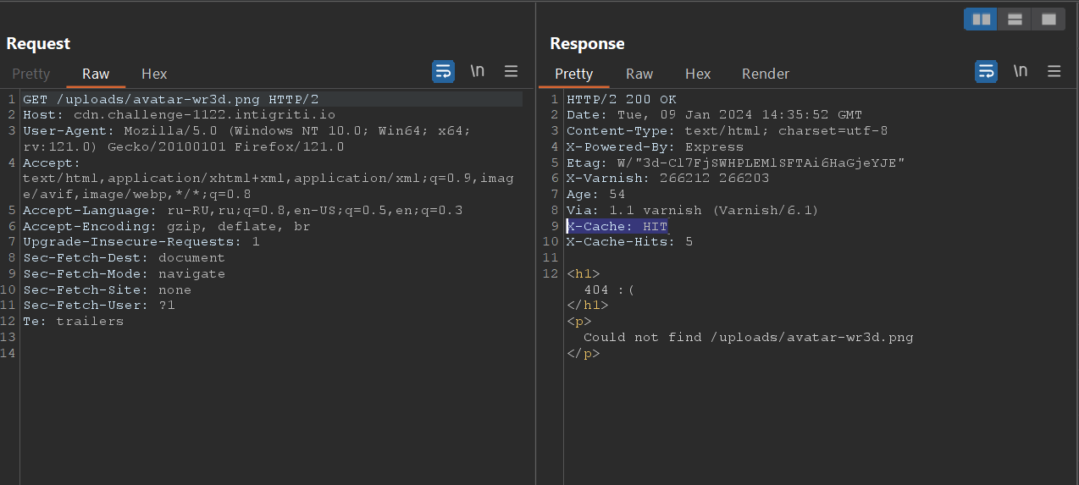Click the opening h1 tag in response
This screenshot has height=485, width=1079.
tap(583, 273)
